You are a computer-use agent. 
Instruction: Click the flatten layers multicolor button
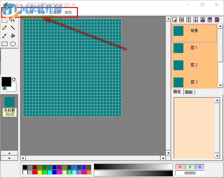tap(217, 20)
